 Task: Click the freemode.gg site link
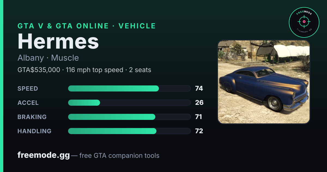(x=44, y=155)
